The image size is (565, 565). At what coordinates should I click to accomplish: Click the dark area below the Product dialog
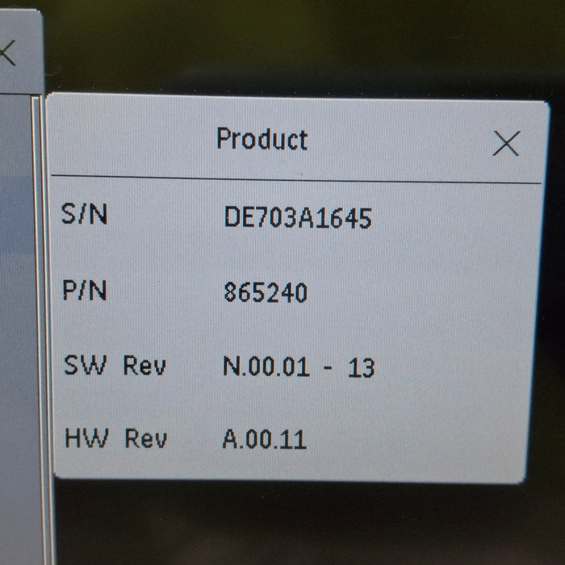click(x=307, y=525)
